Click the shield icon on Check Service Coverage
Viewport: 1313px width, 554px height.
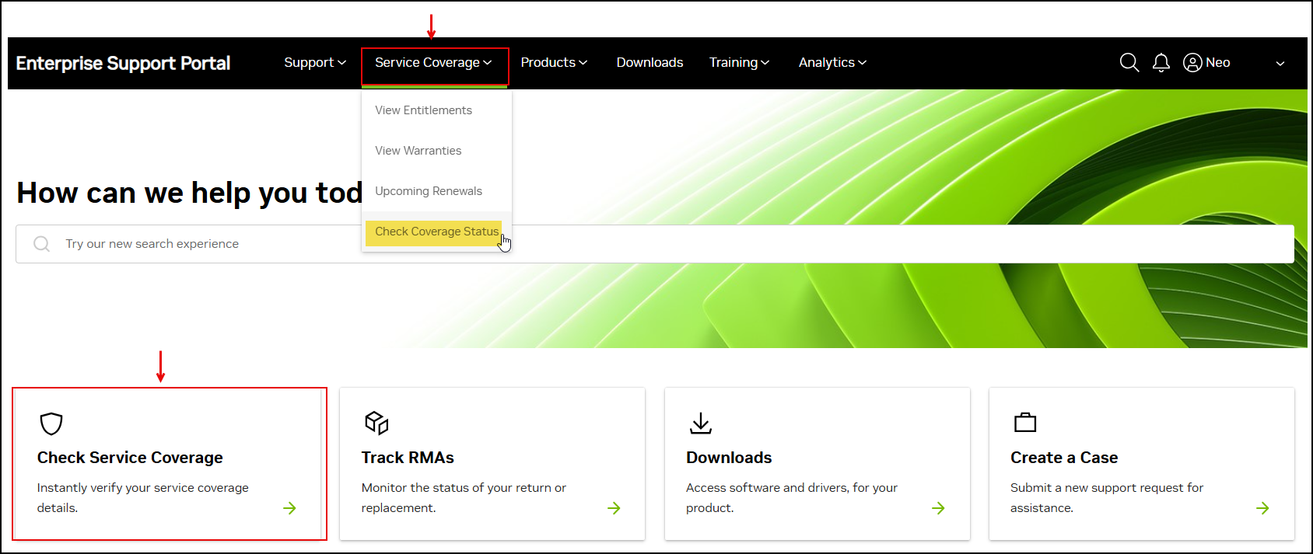[x=51, y=423]
